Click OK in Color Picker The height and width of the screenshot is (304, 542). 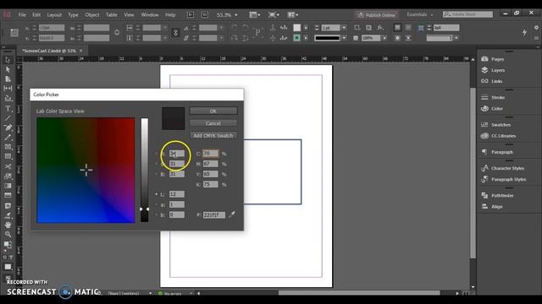pos(213,111)
